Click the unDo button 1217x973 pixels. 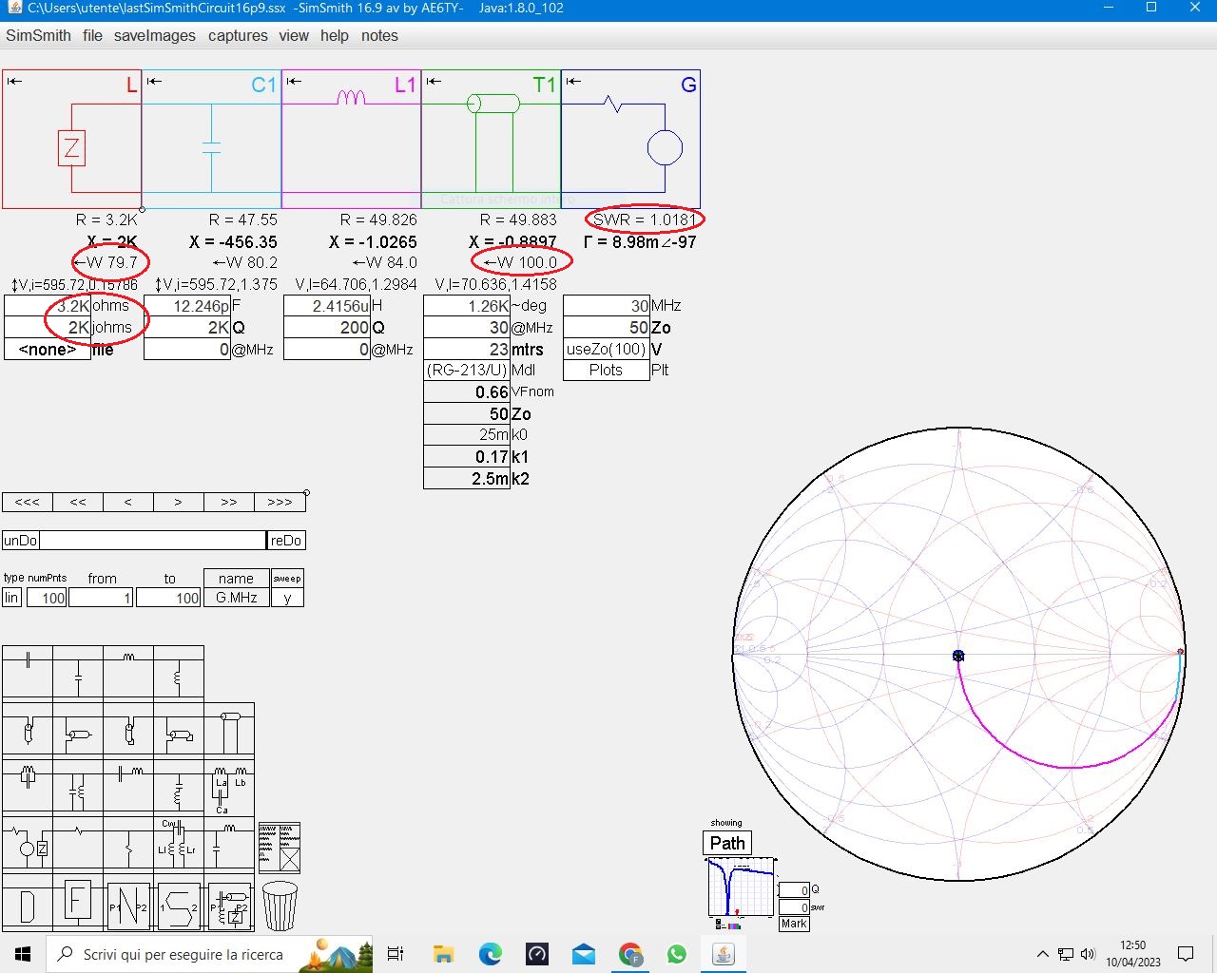coord(20,541)
